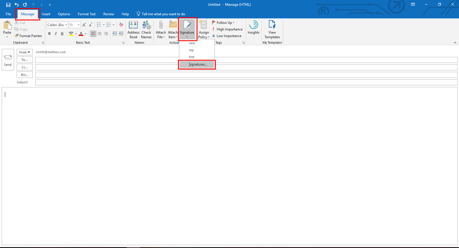This screenshot has height=248, width=459.
Task: Open the Basic Text dialog launcher
Action: coord(123,43)
